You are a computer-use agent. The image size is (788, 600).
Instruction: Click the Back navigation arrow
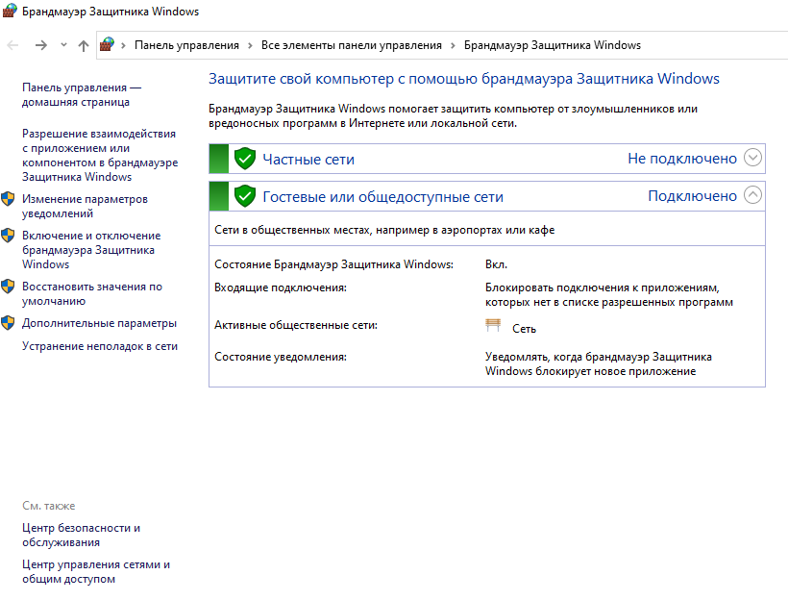point(12,45)
